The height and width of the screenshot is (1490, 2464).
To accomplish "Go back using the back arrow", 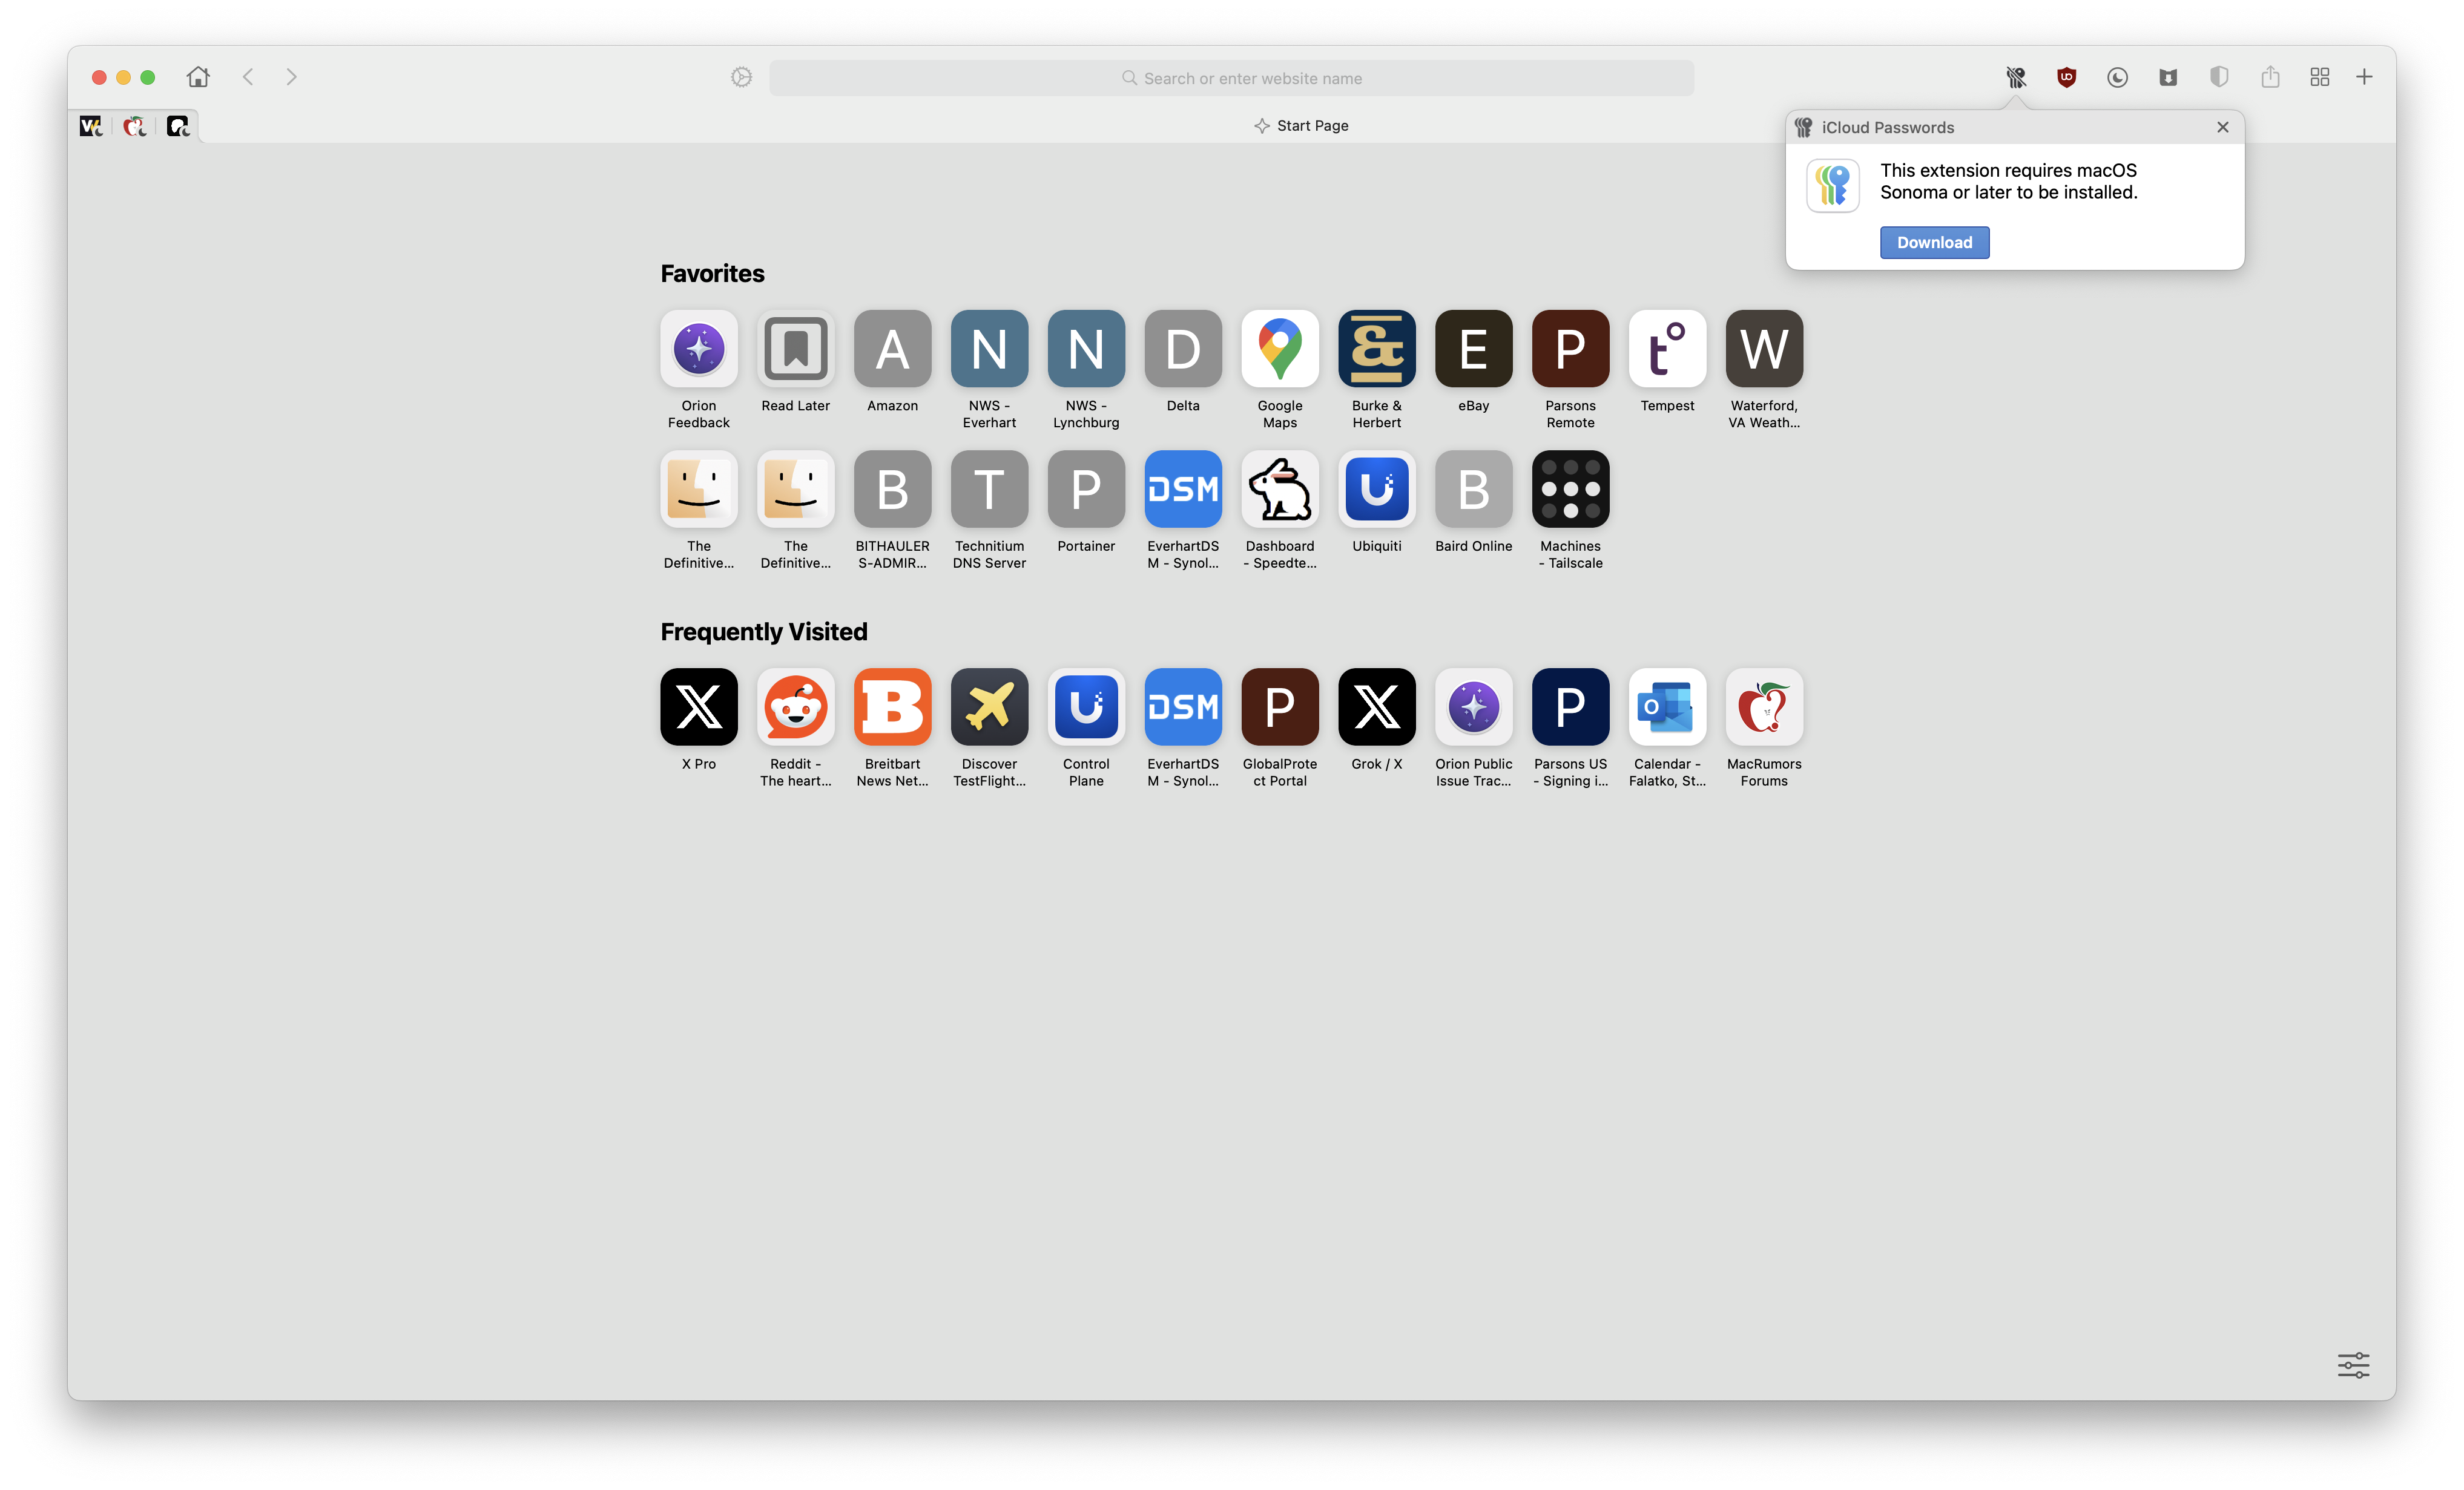I will pos(248,77).
